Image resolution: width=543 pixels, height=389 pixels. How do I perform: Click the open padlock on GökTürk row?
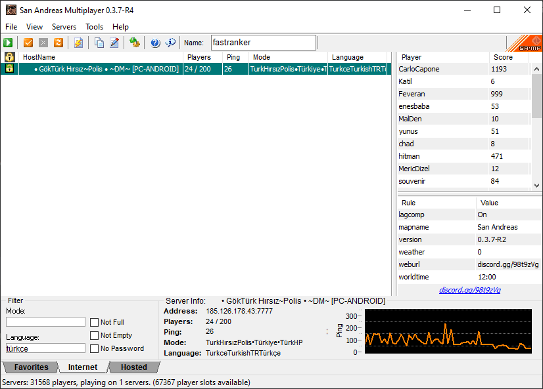[x=9, y=68]
